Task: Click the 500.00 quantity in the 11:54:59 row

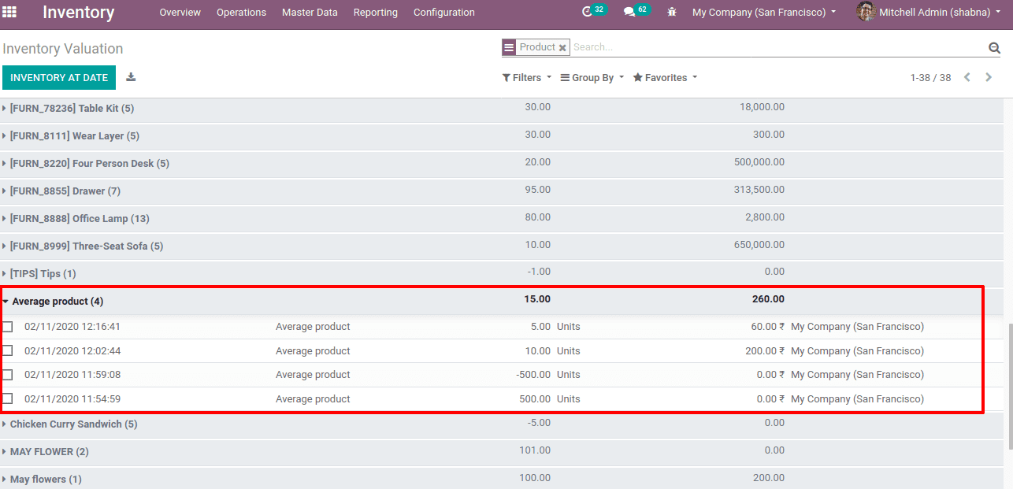Action: [535, 399]
